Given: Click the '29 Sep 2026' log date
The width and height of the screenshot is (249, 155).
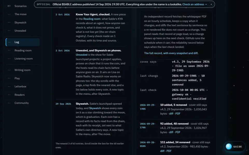Looking at the screenshot, I should click(x=63, y=104).
